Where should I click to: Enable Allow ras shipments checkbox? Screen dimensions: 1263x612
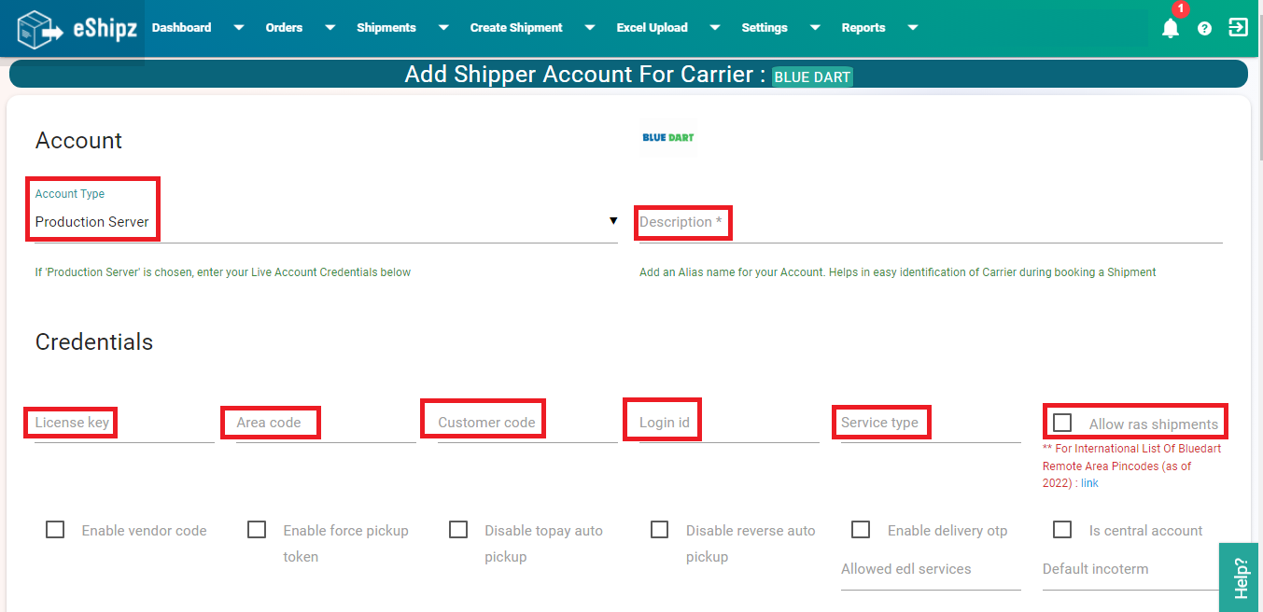(x=1062, y=423)
